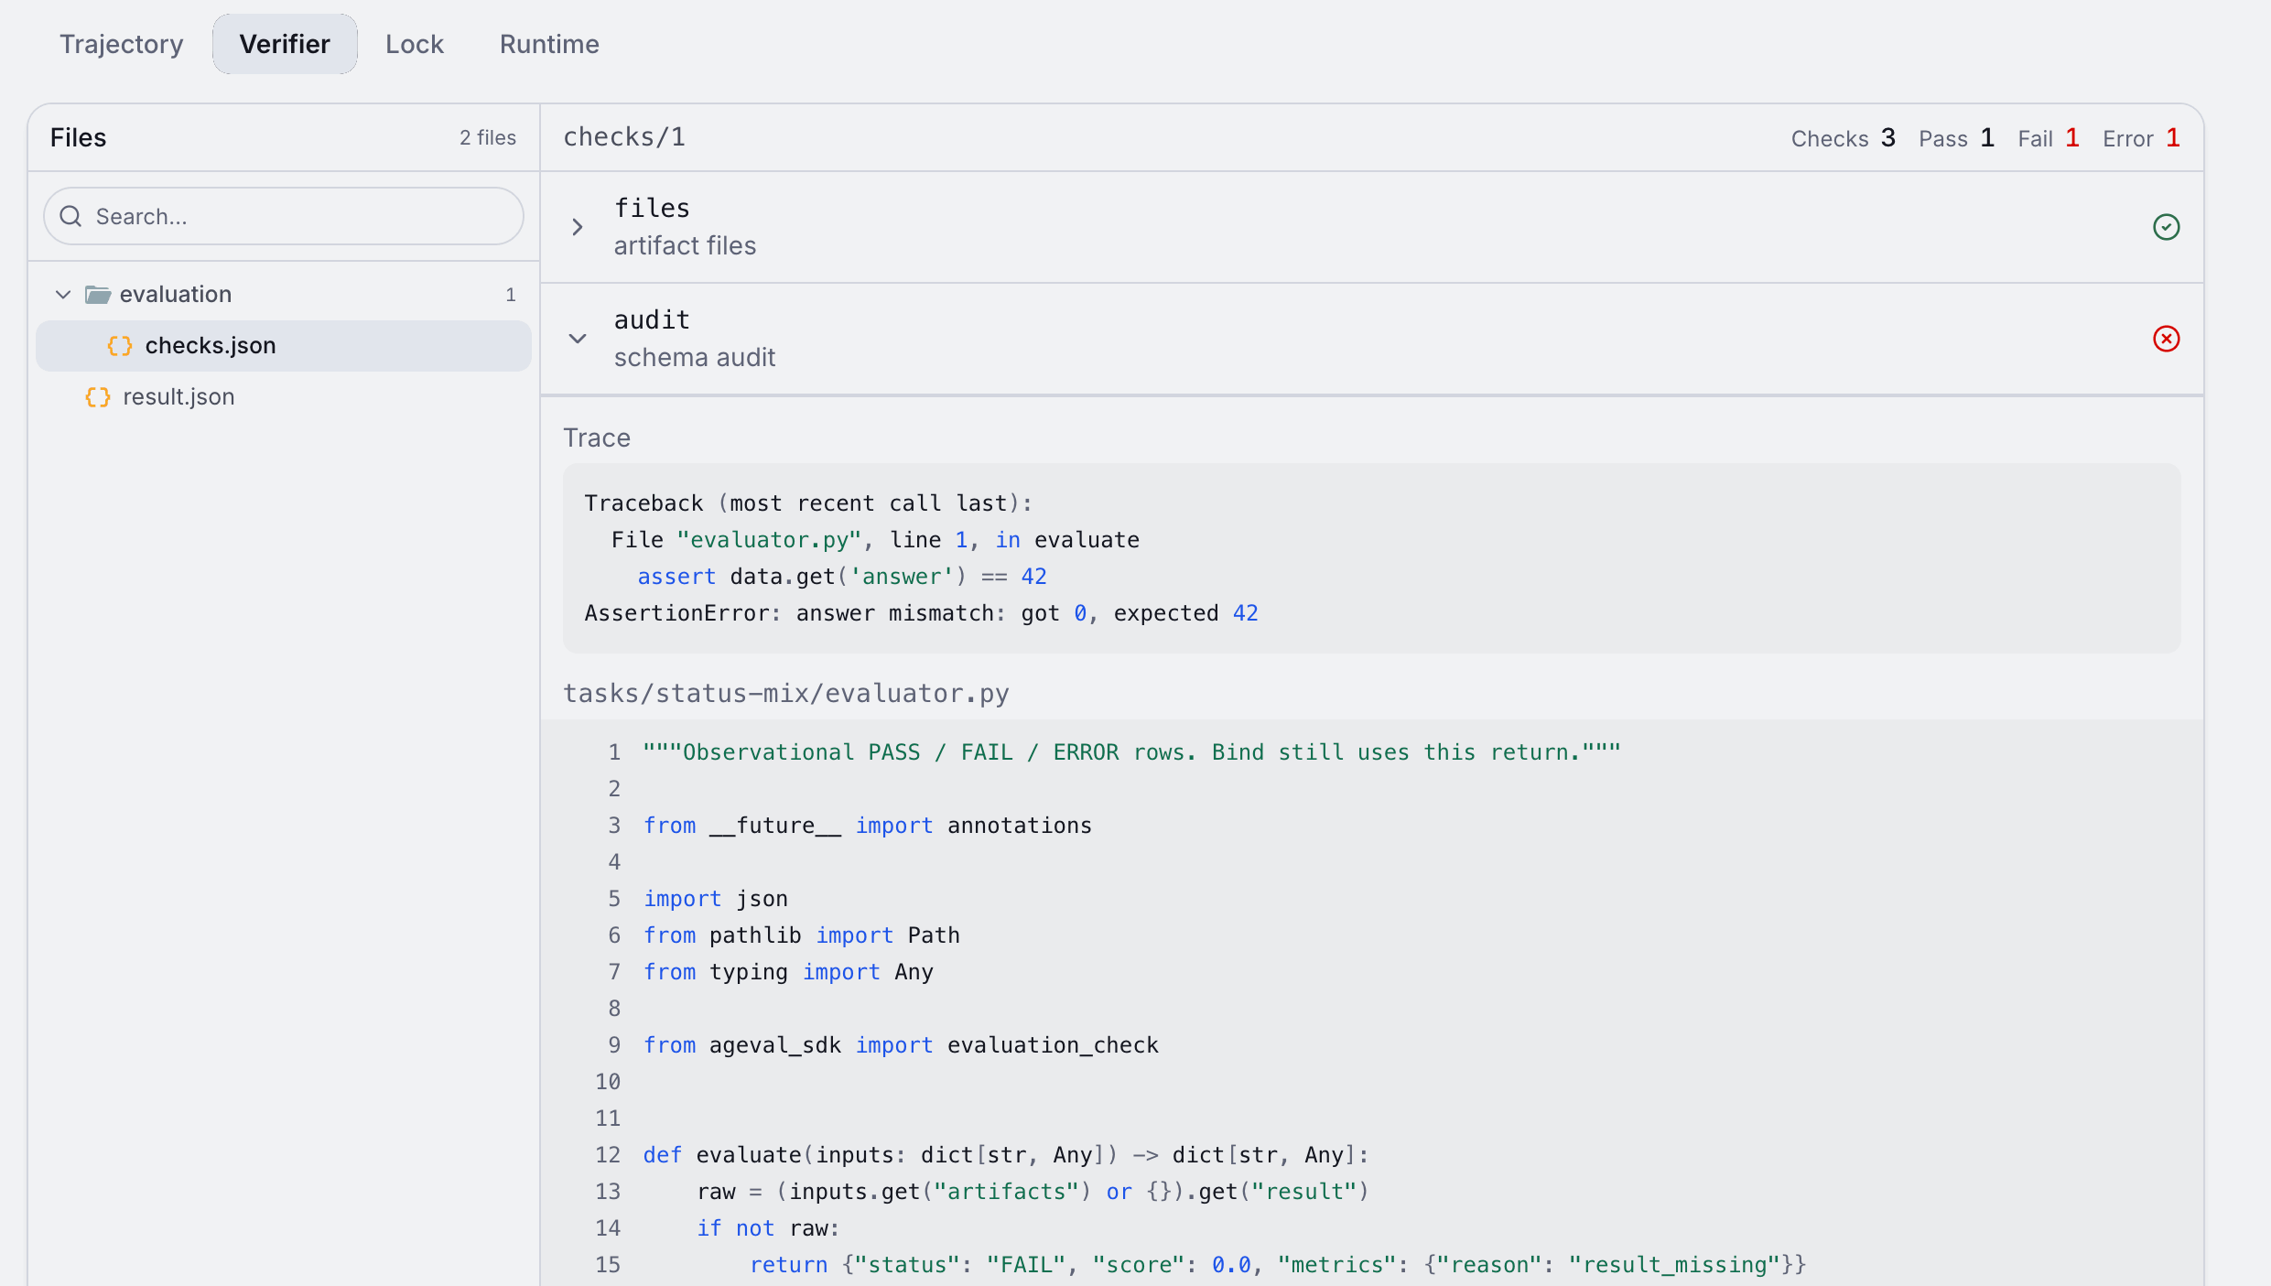Click the green pass icon for files
The width and height of the screenshot is (2271, 1286).
[2167, 227]
